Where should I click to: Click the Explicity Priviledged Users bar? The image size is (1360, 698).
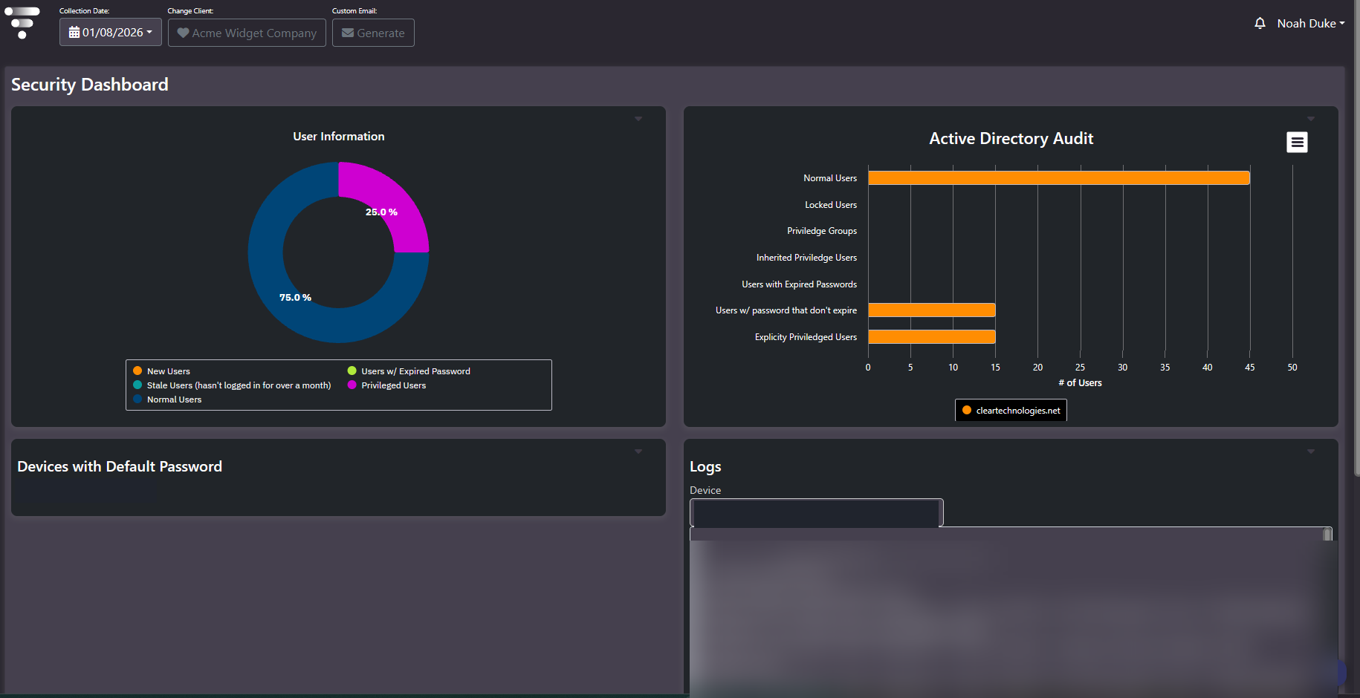tap(932, 337)
